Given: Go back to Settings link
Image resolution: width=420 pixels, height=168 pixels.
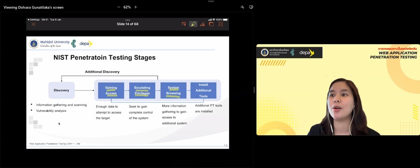Looking at the screenshot, I should click(x=34, y=20).
